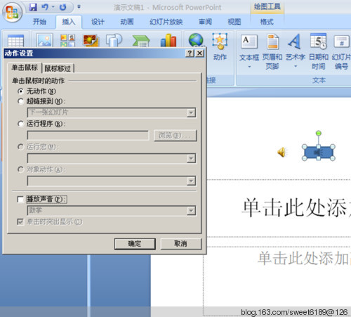Open the 格式 drawing tools tab

coord(267,22)
